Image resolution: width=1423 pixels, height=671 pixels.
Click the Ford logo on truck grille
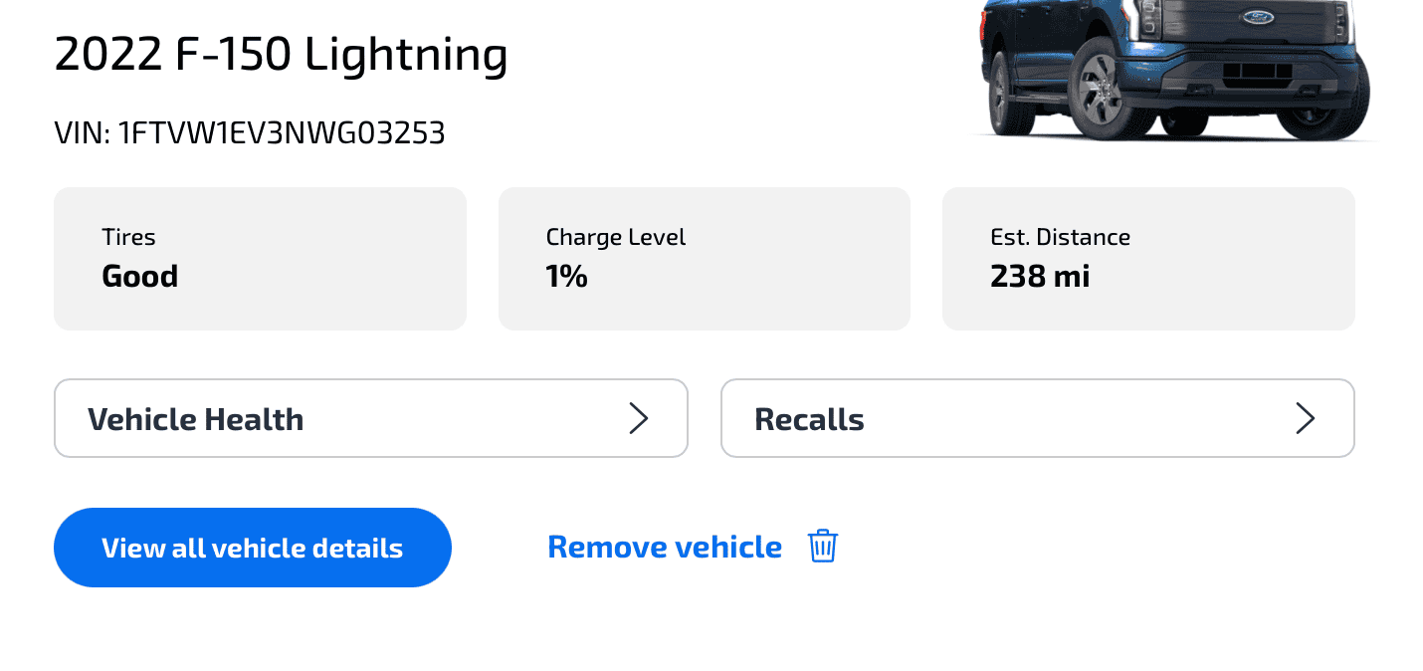tap(1258, 16)
